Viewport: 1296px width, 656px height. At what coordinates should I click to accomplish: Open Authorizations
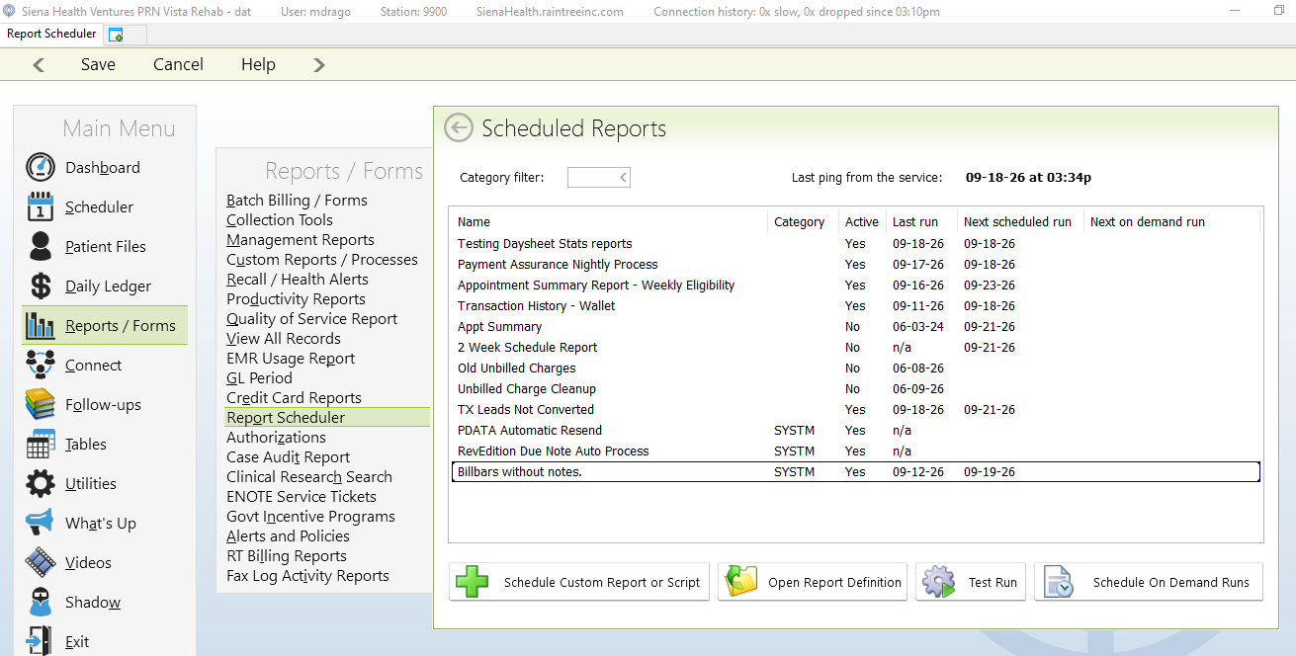(276, 437)
